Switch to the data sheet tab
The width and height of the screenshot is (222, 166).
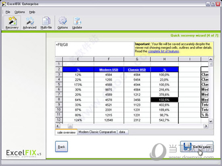tap(122, 132)
